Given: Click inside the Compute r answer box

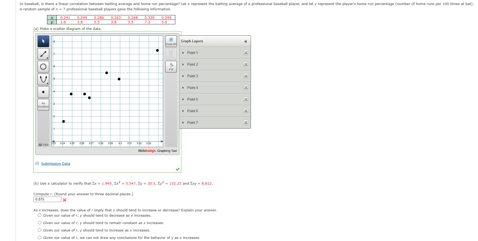Looking at the screenshot, I should click(47, 199).
